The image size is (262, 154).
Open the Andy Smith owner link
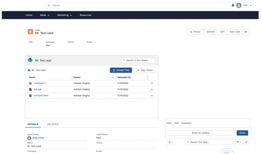click(x=38, y=138)
